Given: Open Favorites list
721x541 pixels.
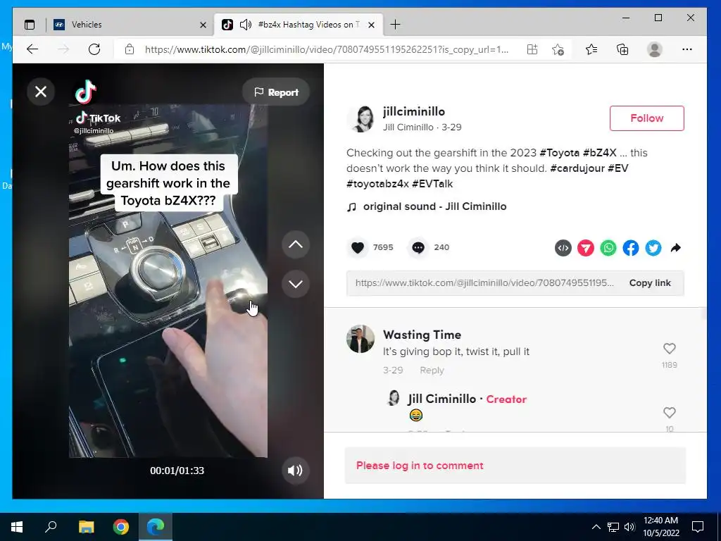Looking at the screenshot, I should tap(591, 49).
